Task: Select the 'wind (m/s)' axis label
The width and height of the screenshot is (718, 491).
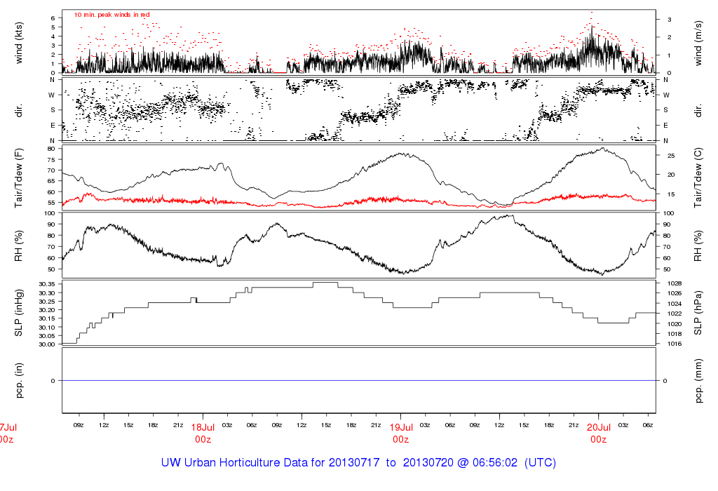Action: pyautogui.click(x=698, y=43)
